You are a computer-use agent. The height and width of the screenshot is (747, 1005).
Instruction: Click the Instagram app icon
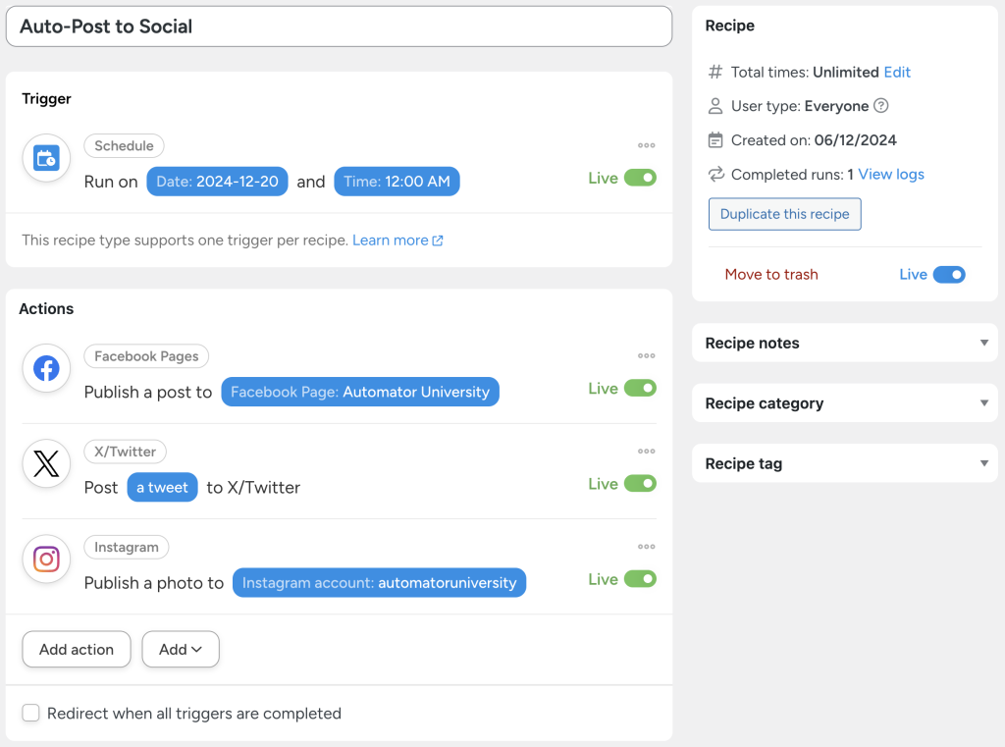pyautogui.click(x=45, y=559)
